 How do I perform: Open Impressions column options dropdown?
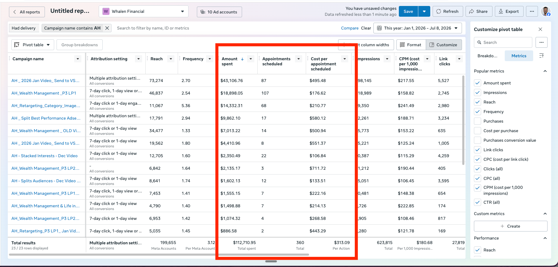click(387, 59)
